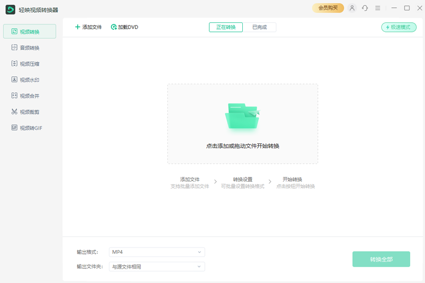425x283 pixels.
Task: Switch to the converting (正在转换) tab
Action: click(x=226, y=27)
